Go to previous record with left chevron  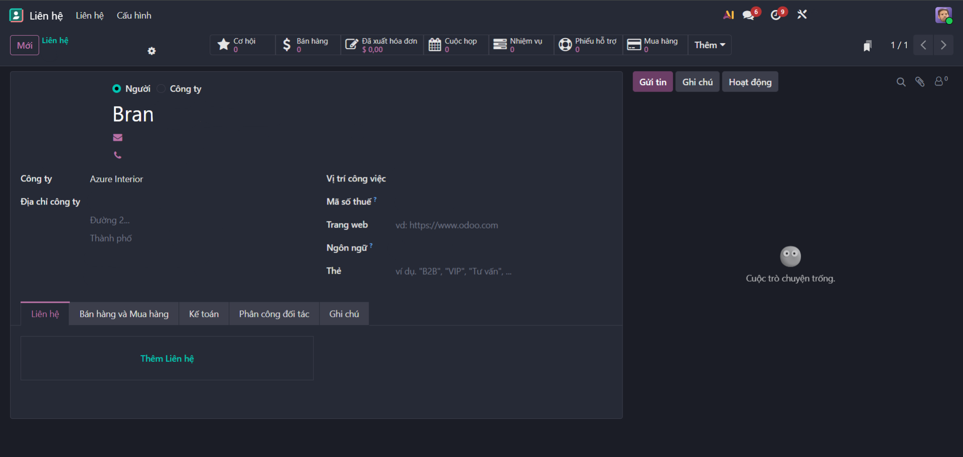point(923,45)
